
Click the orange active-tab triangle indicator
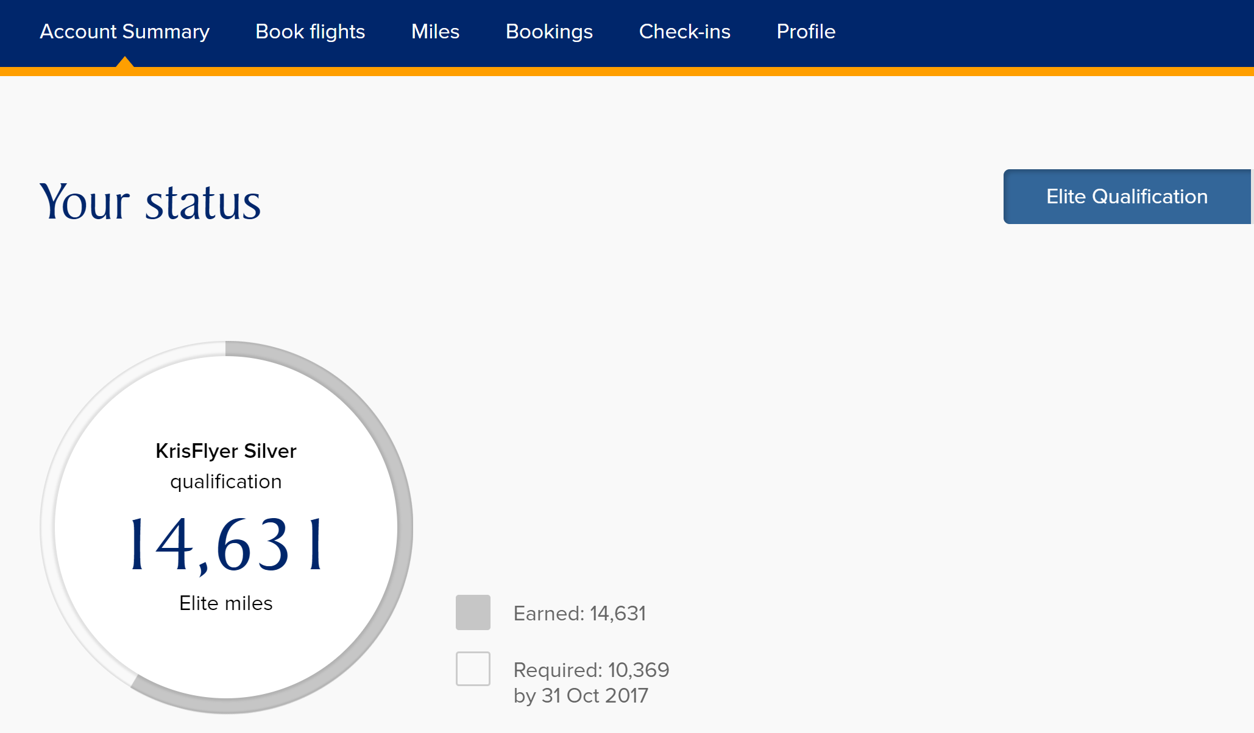tap(124, 62)
